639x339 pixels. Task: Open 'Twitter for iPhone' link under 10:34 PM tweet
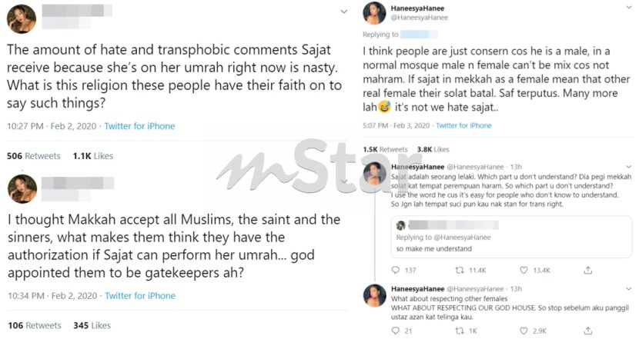pos(140,296)
